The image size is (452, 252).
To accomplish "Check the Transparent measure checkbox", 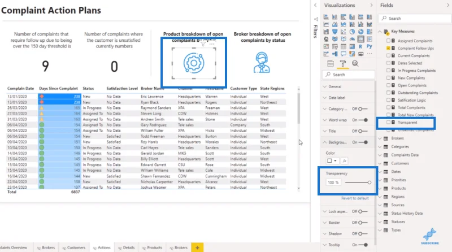I will click(x=388, y=122).
